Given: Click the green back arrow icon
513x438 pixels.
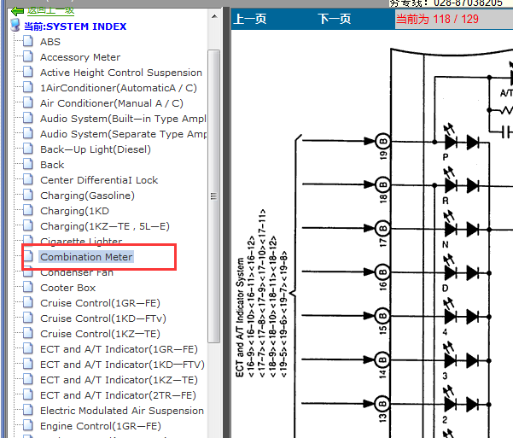Looking at the screenshot, I should (x=16, y=10).
